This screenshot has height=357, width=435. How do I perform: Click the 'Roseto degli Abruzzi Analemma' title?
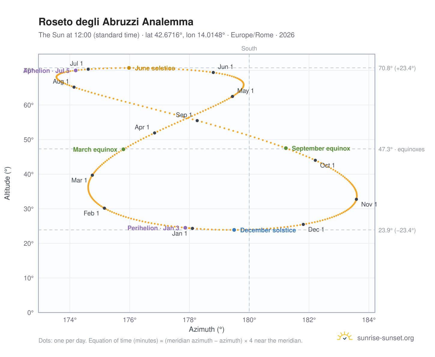[116, 22]
